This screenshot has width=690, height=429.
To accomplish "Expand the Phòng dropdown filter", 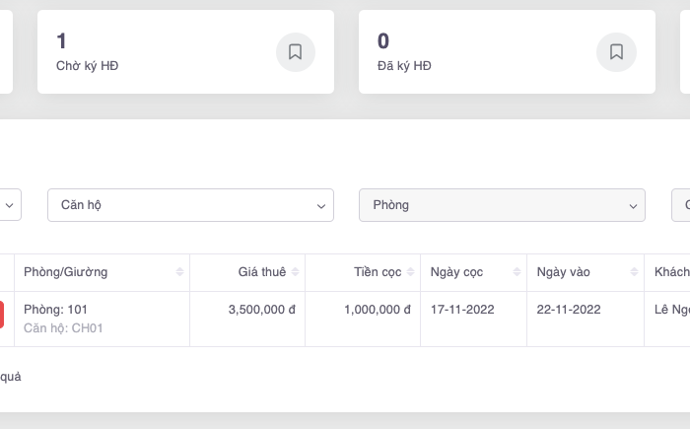I will pos(502,205).
